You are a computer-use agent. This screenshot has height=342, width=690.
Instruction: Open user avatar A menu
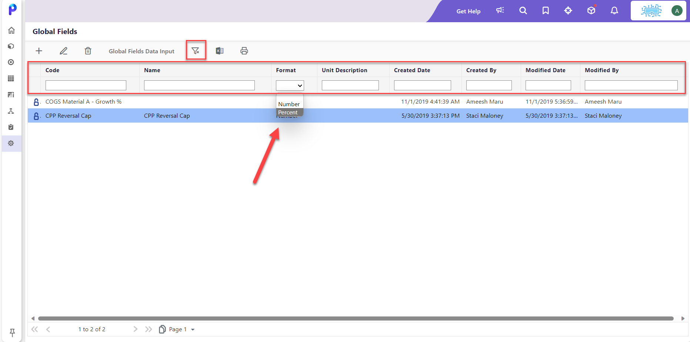point(677,11)
